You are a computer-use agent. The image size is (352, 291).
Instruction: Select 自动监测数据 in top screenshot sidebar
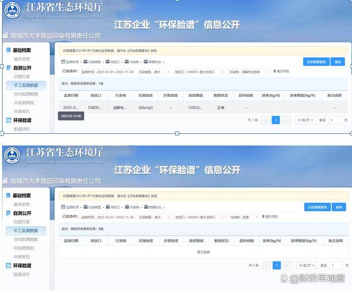[26, 94]
